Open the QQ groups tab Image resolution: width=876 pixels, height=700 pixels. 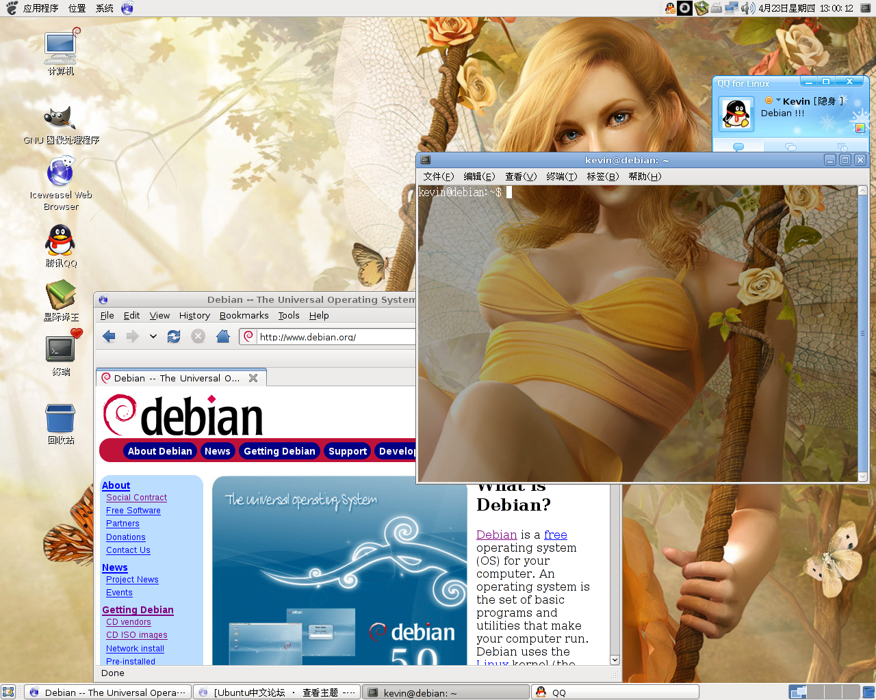pyautogui.click(x=790, y=147)
